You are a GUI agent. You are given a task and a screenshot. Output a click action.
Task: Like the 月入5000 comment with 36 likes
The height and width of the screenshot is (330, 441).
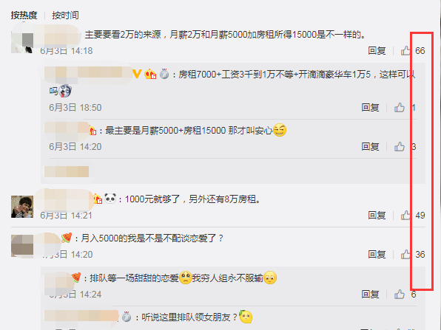(x=405, y=255)
